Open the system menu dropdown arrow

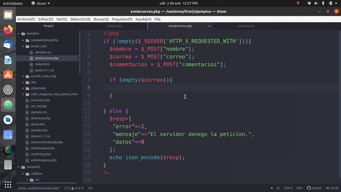(x=336, y=3)
